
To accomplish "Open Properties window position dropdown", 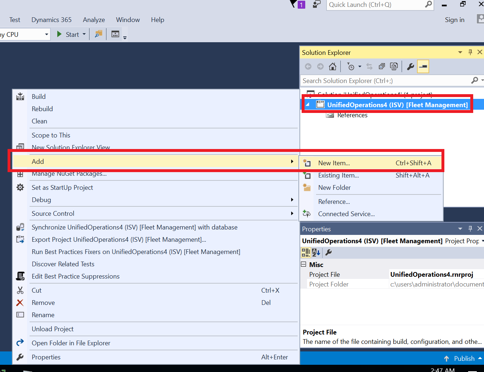I will point(460,229).
